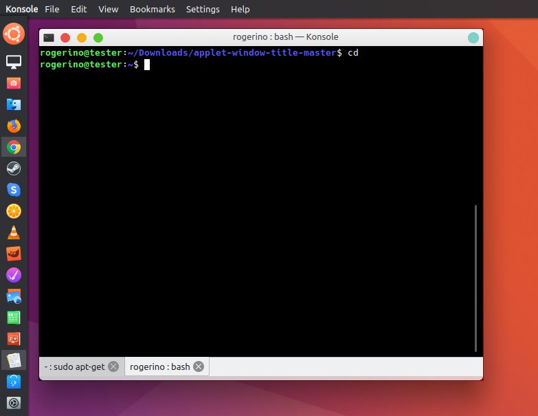Open the Skype icon in dock
The height and width of the screenshot is (416, 538).
[14, 190]
